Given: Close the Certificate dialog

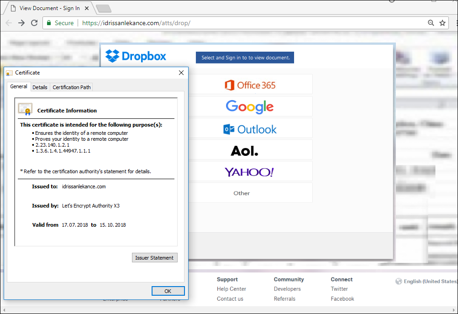Looking at the screenshot, I should [x=181, y=73].
